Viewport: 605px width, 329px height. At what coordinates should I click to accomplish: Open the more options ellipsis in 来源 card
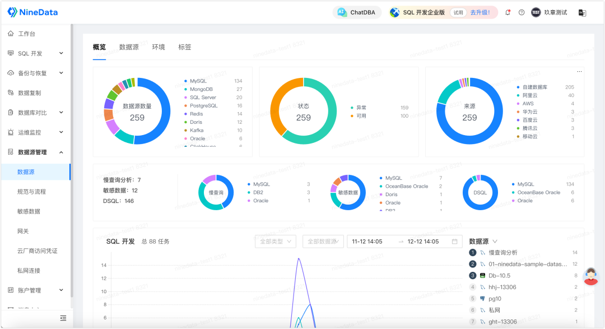point(579,71)
